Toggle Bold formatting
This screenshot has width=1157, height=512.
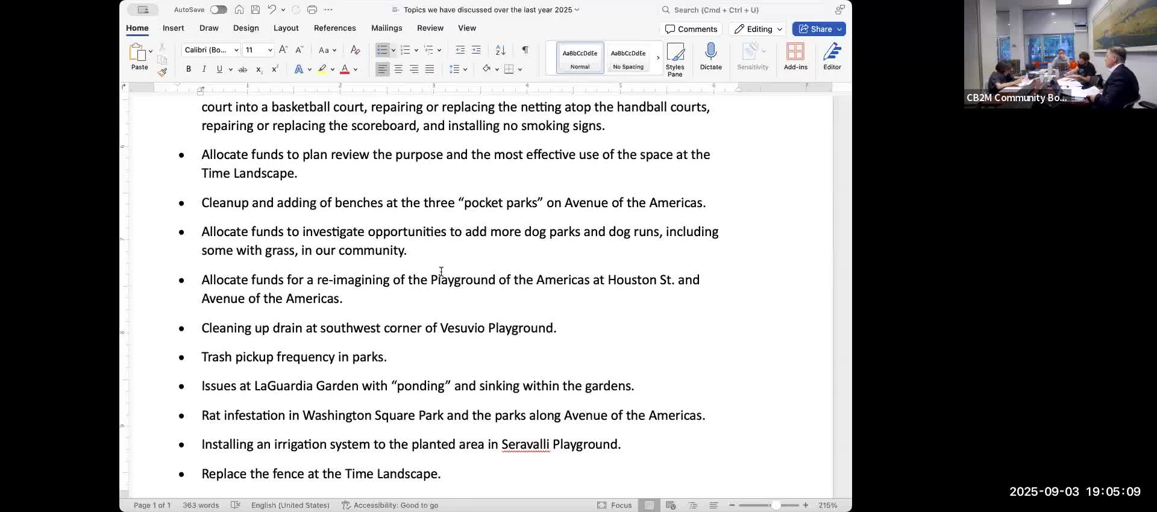[189, 69]
